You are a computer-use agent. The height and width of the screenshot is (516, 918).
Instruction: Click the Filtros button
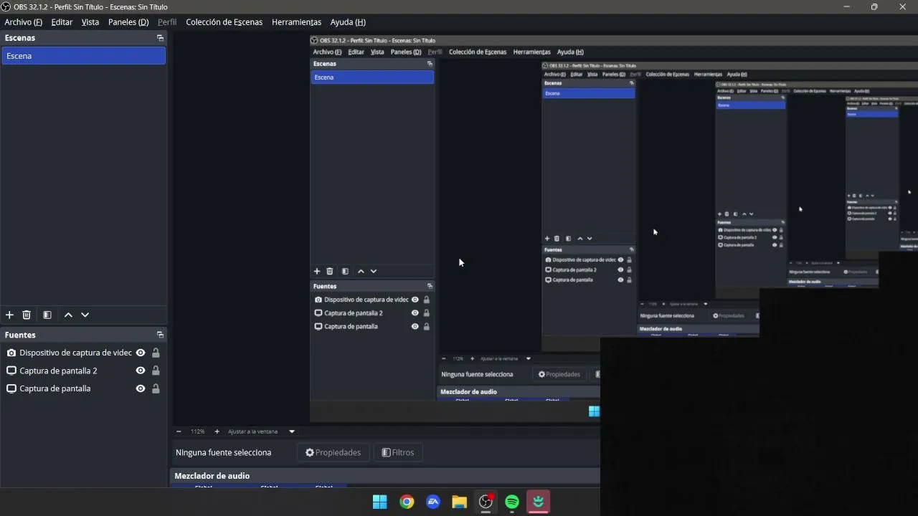(398, 452)
